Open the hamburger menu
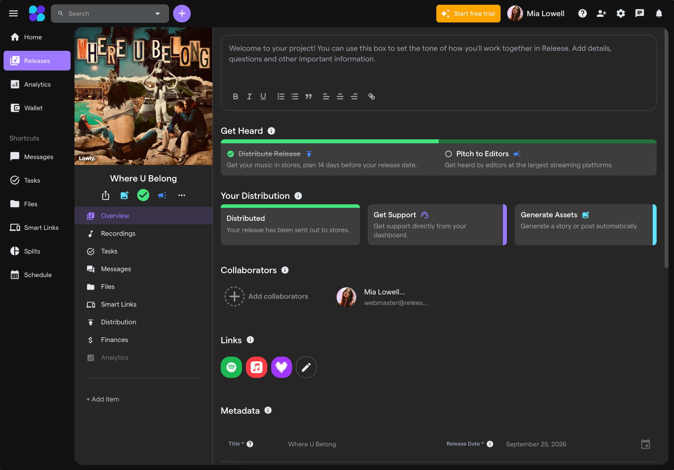 (x=13, y=13)
